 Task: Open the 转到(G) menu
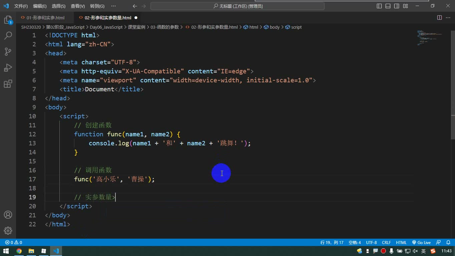point(97,6)
